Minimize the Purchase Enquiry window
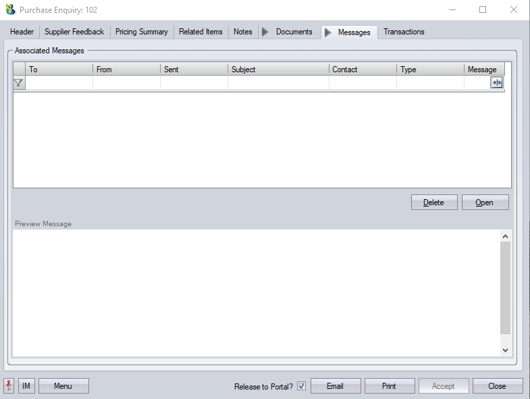This screenshot has height=399, width=530. point(452,9)
